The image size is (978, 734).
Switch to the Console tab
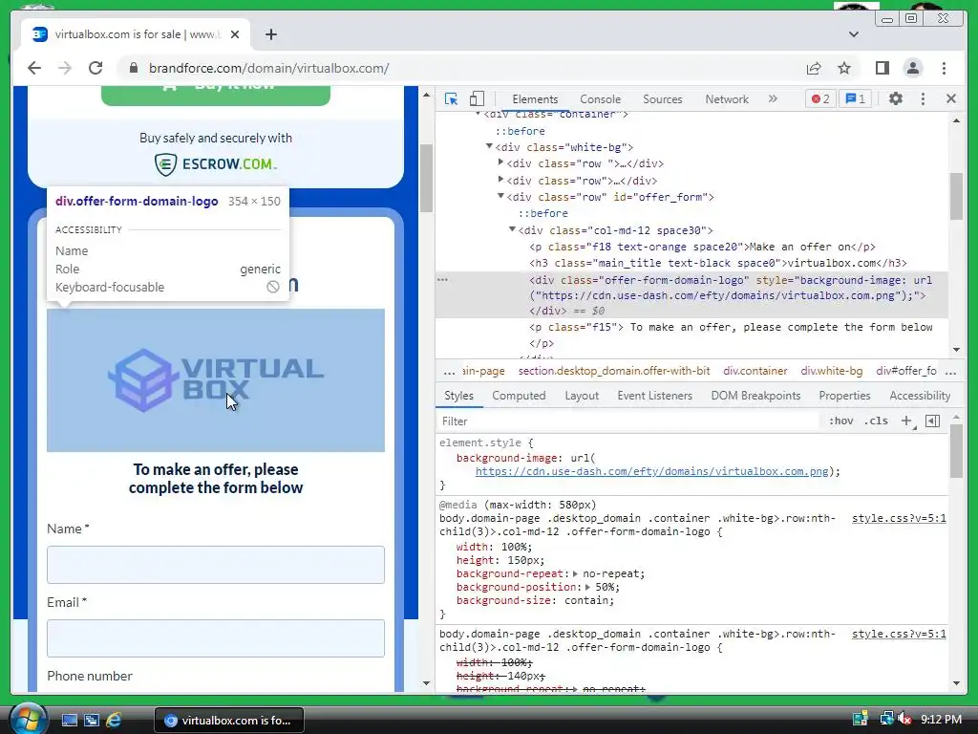(x=600, y=99)
